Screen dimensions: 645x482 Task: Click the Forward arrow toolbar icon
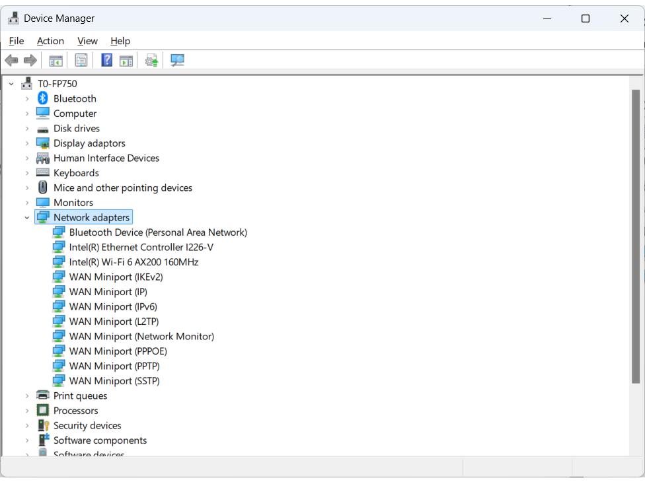pyautogui.click(x=30, y=60)
